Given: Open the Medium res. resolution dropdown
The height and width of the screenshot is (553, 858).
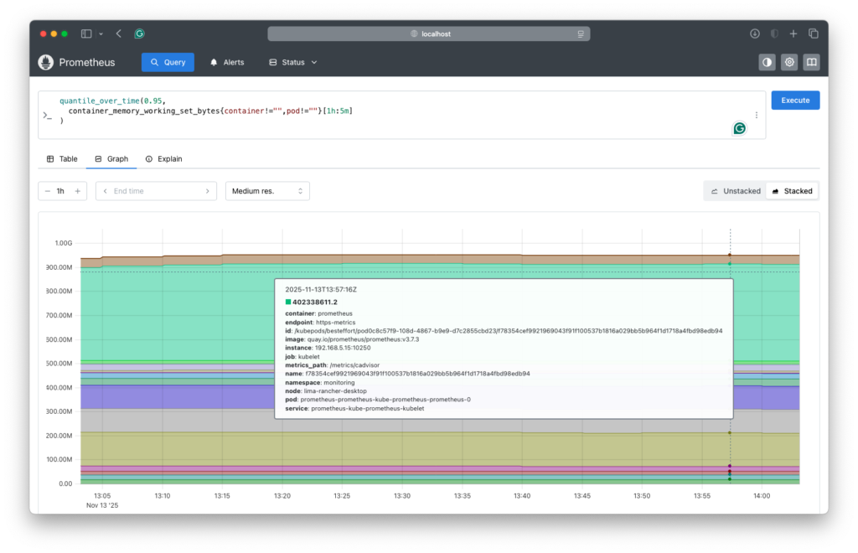Looking at the screenshot, I should click(267, 191).
